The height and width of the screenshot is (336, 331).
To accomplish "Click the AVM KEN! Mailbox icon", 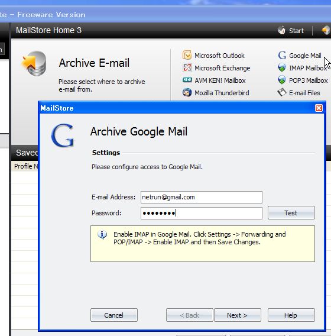I will [x=187, y=80].
